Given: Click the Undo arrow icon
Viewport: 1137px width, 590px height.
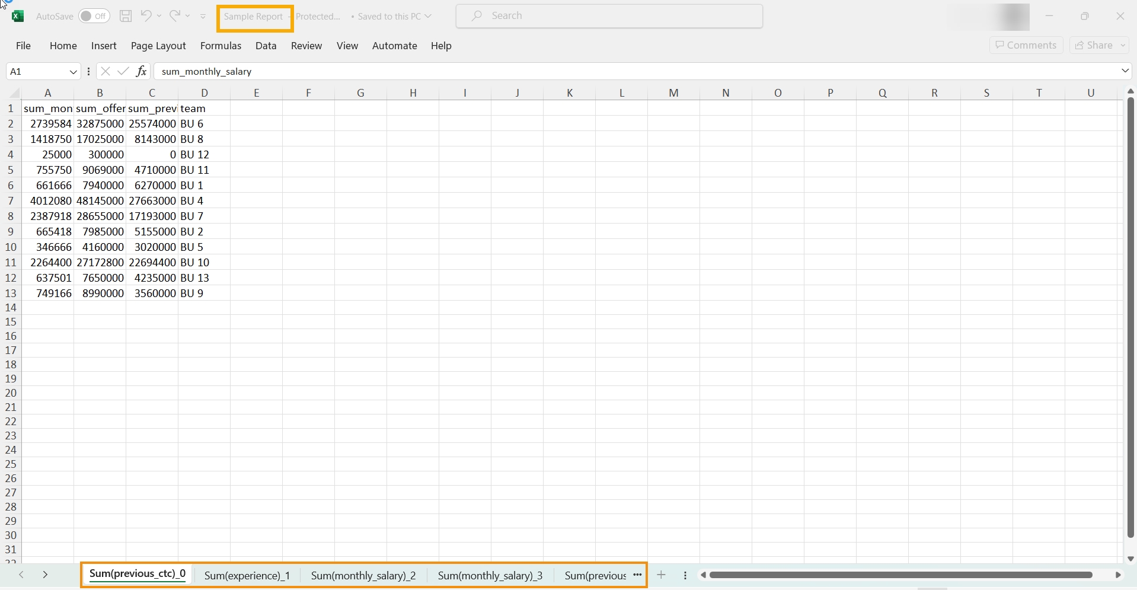Looking at the screenshot, I should click(146, 16).
